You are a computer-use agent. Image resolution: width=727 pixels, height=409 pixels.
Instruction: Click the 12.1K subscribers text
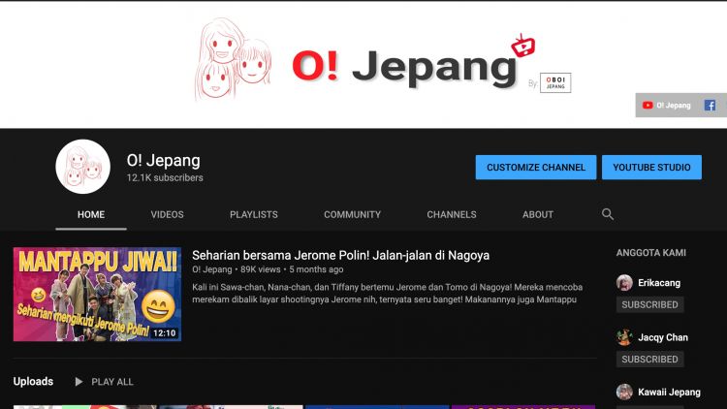165,177
